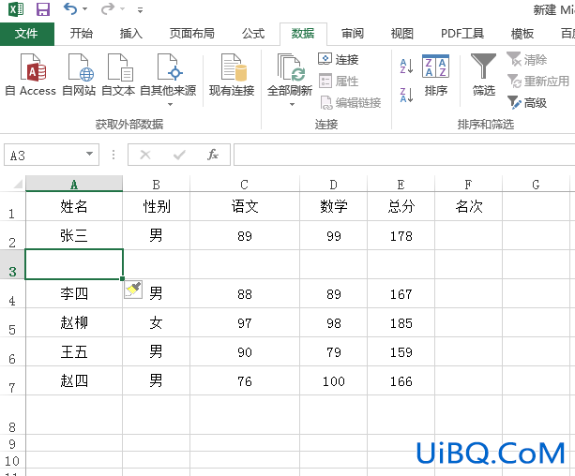Select row 3 header
575x476 pixels.
(12, 264)
